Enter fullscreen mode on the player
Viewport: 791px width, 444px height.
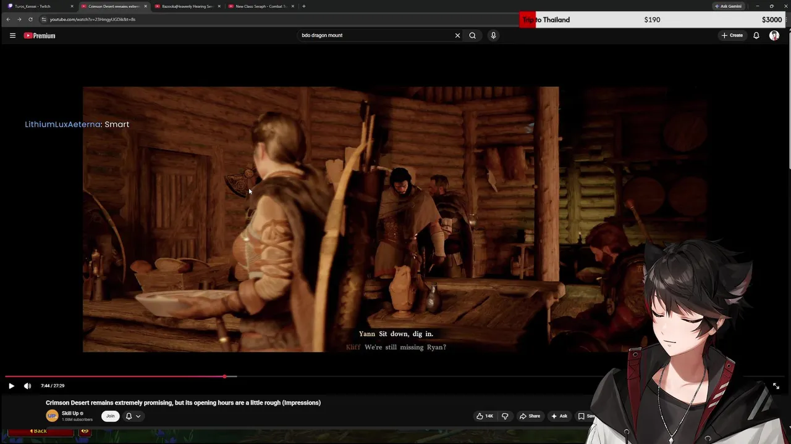(776, 386)
